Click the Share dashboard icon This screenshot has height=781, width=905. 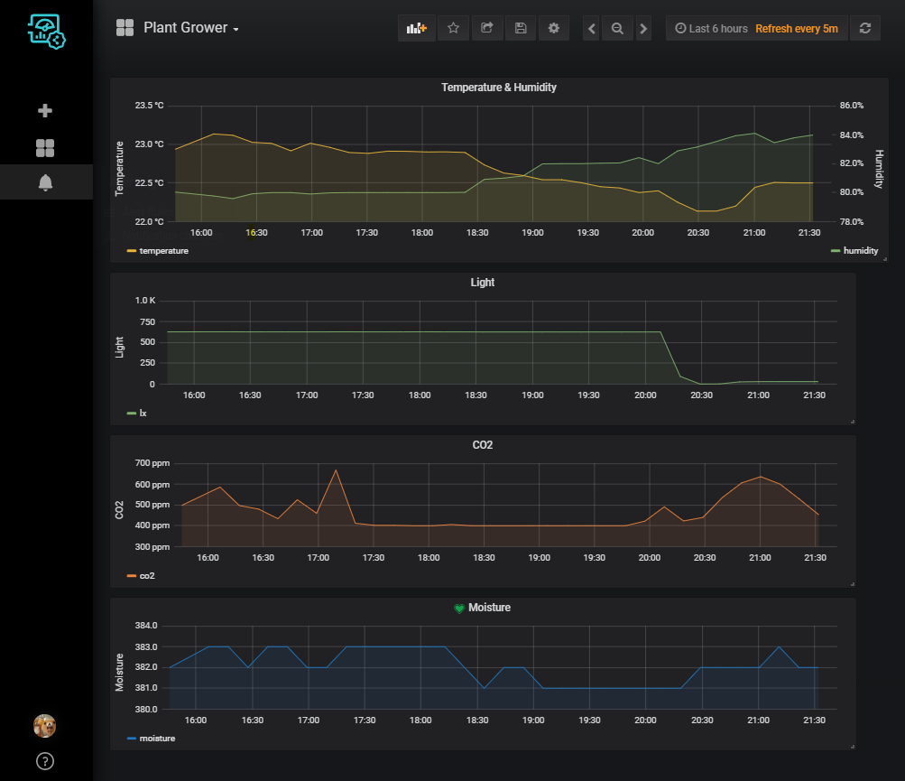[486, 28]
